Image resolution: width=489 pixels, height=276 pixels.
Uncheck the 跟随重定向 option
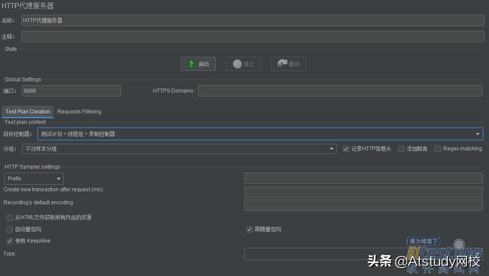[249, 229]
